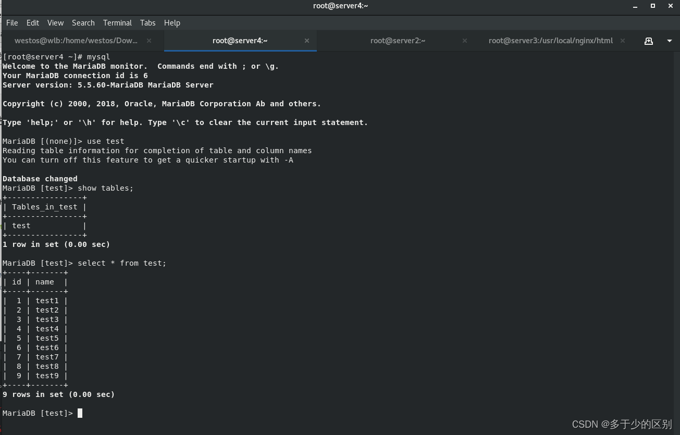This screenshot has height=435, width=680.
Task: Close the westos@wlb tab
Action: (x=149, y=41)
